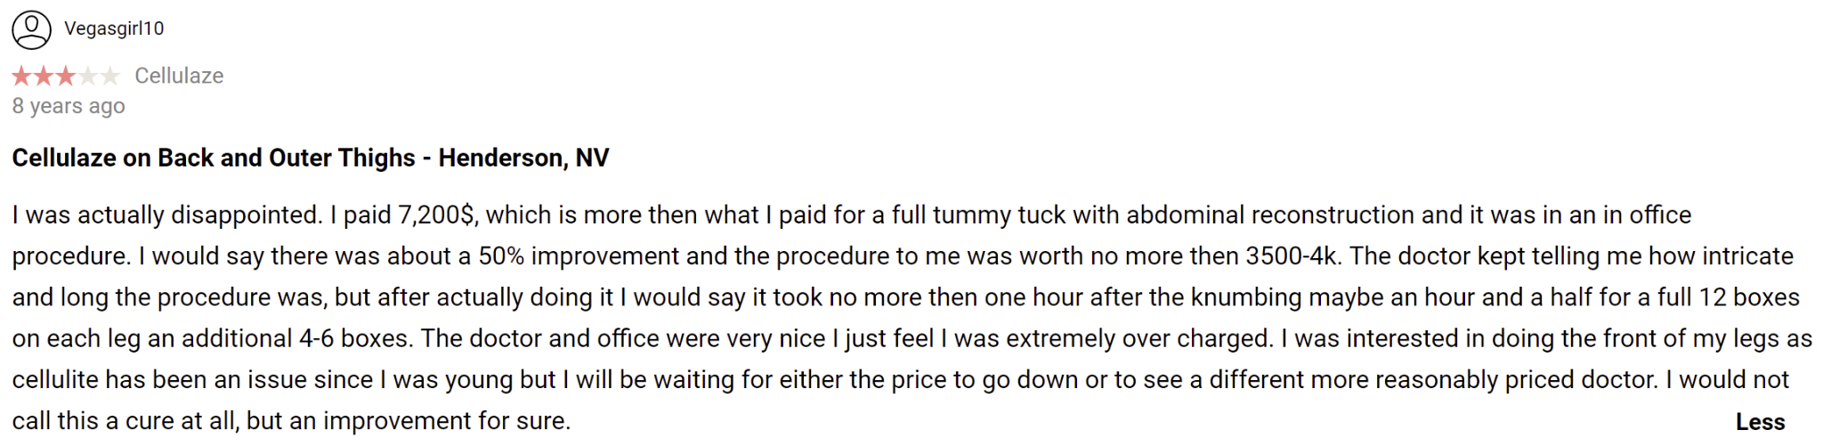
Task: Click the '8 years ago' timestamp
Action: [69, 106]
